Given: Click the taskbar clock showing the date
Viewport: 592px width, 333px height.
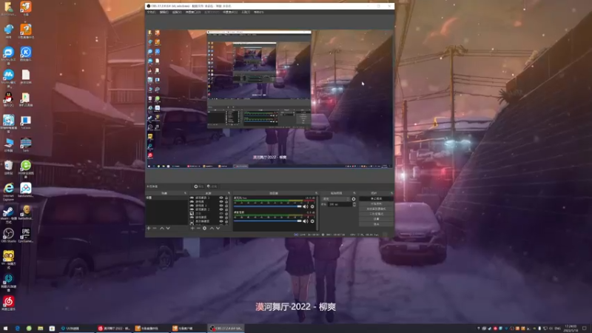Looking at the screenshot, I should pos(571,328).
